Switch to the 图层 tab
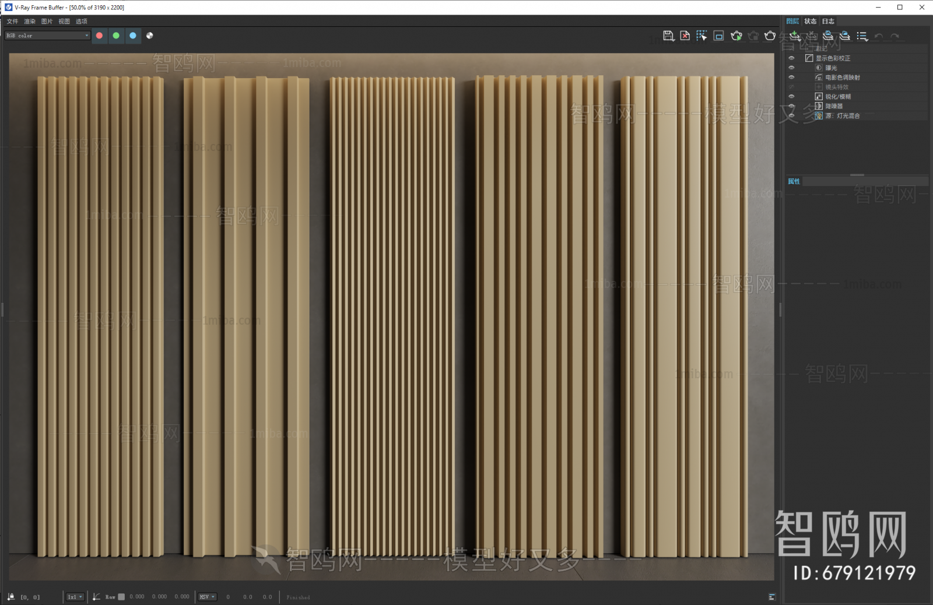 click(792, 22)
